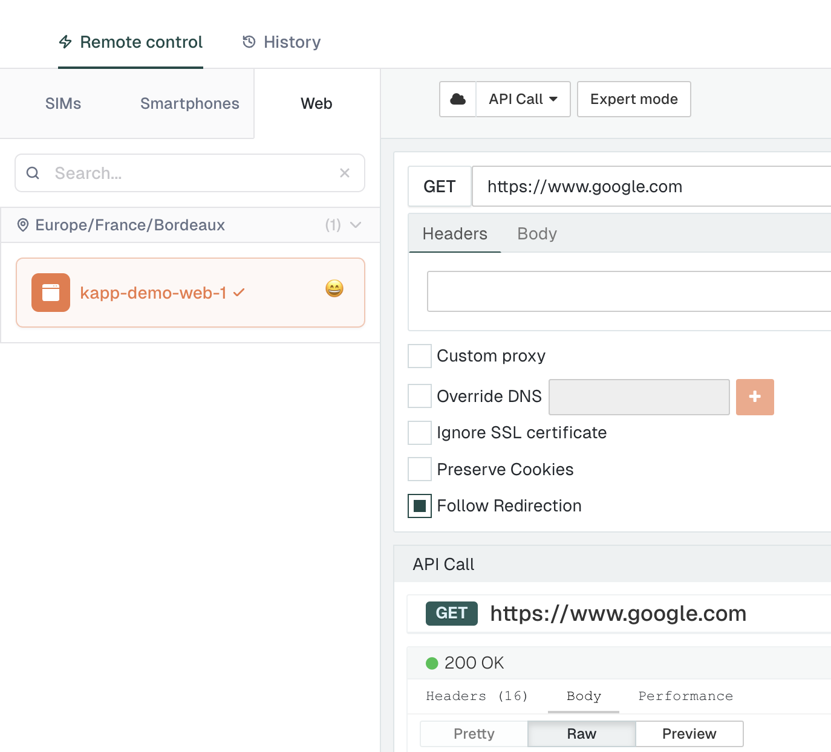Viewport: 831px width, 752px height.
Task: Enable the Custom proxy checkbox
Action: (x=420, y=356)
